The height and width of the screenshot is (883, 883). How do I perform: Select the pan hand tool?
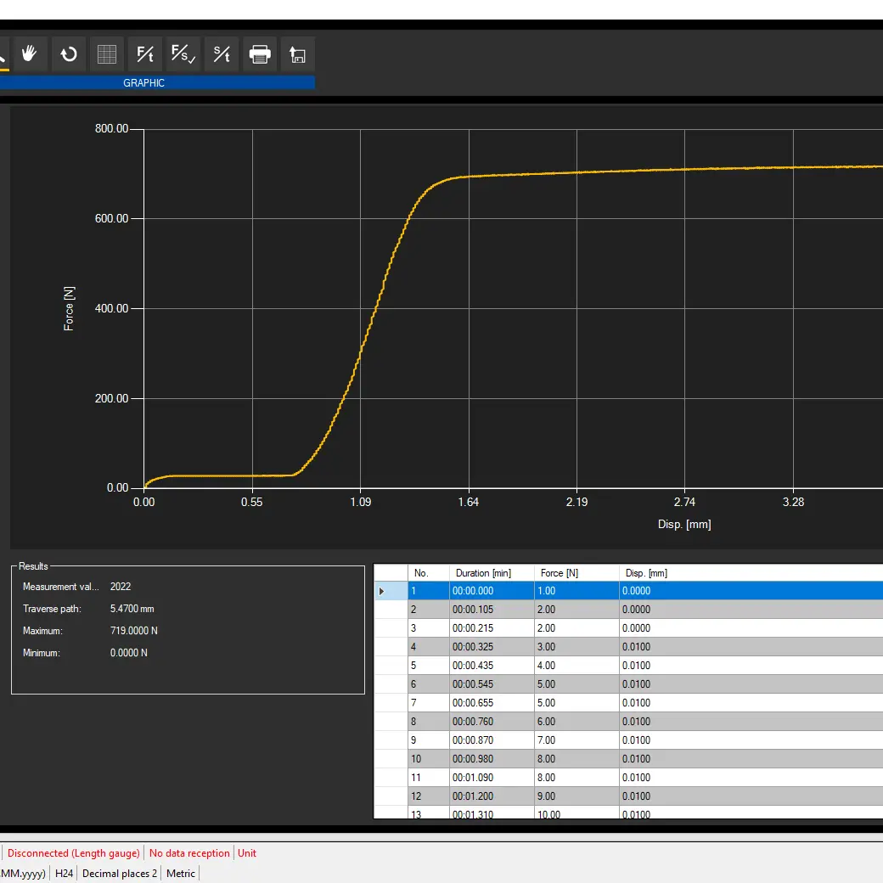point(30,54)
